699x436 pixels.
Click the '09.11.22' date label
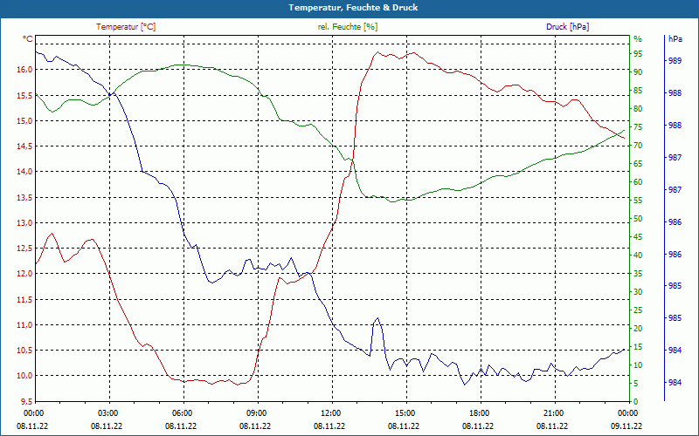coord(626,426)
